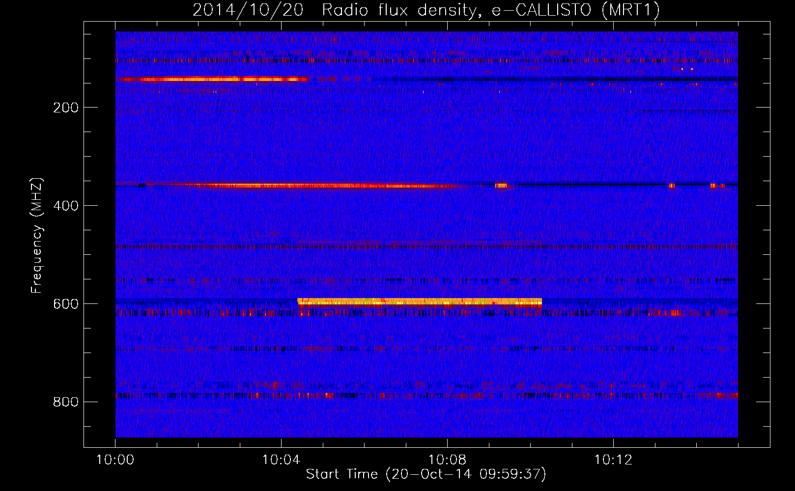
Task: Click the '10:12' time tick label
Action: (613, 460)
